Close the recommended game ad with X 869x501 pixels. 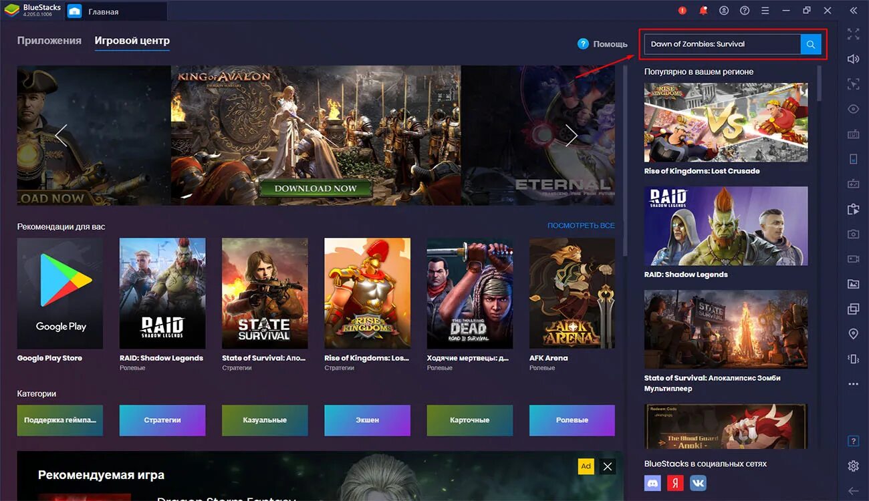pos(607,467)
